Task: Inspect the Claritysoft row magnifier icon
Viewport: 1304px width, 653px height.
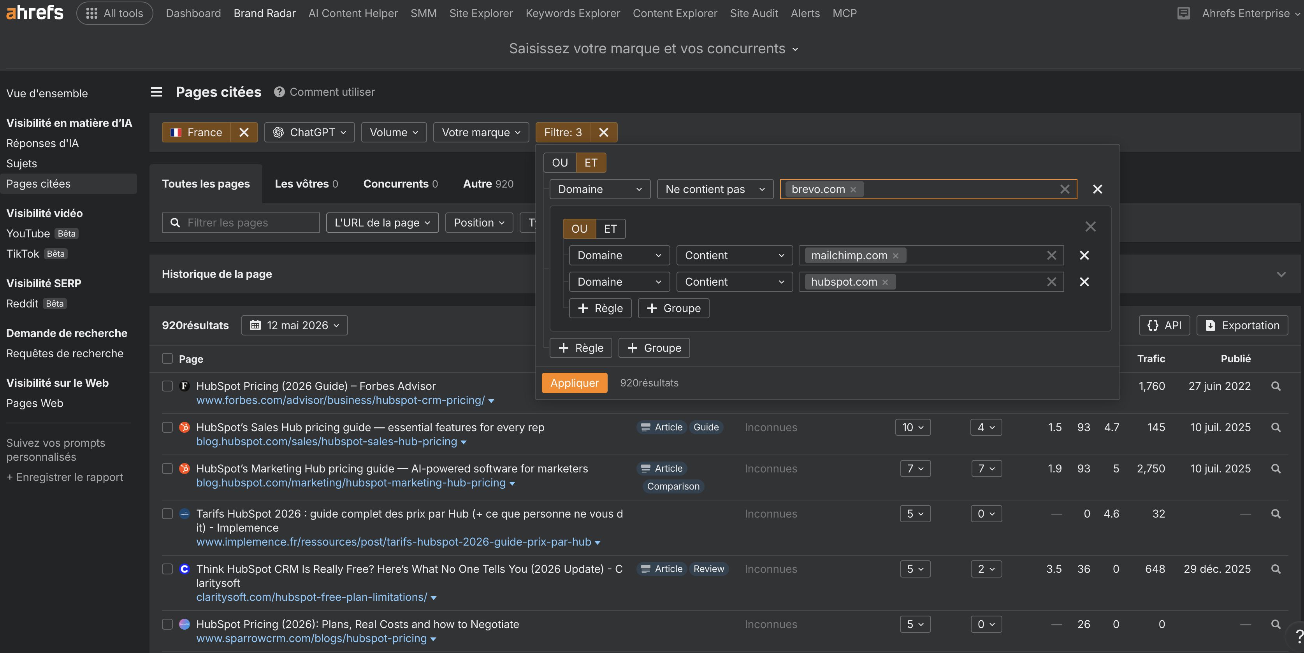Action: [x=1276, y=569]
